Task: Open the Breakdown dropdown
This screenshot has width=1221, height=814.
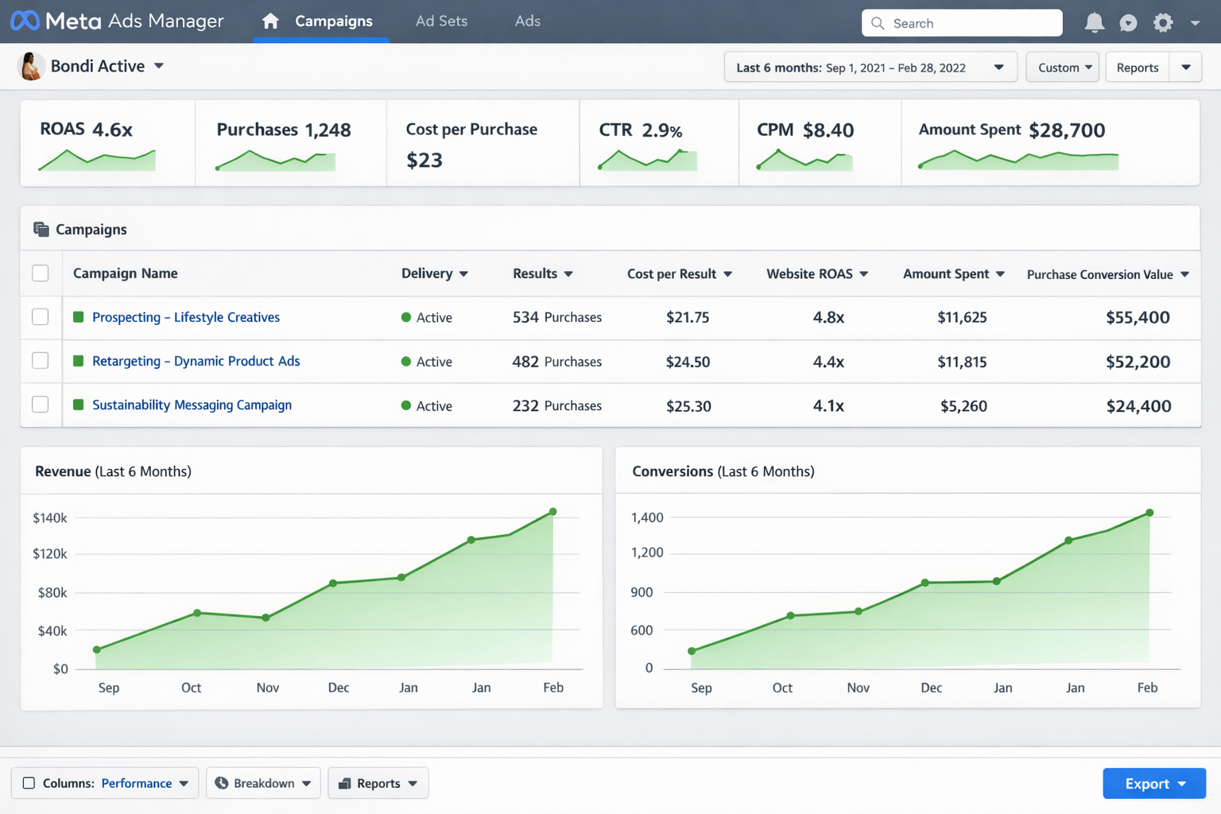Action: coord(263,783)
